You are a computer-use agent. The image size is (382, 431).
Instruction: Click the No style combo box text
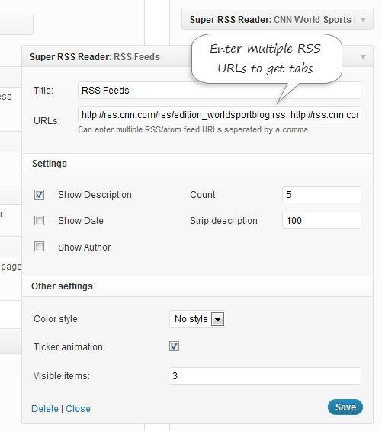(191, 319)
